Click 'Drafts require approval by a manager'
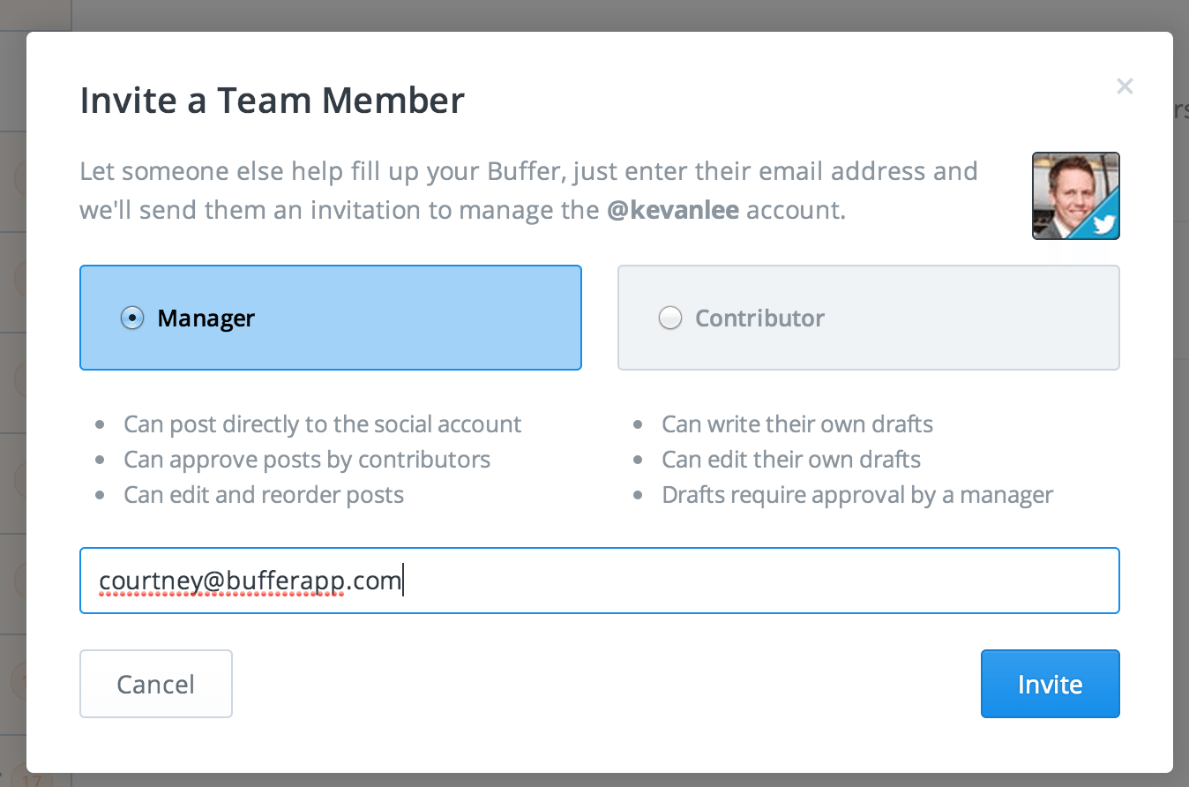Screen dimensions: 1189x787 (857, 495)
